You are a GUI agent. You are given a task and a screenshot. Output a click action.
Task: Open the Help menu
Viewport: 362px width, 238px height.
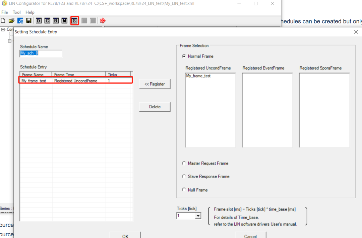[x=30, y=12]
